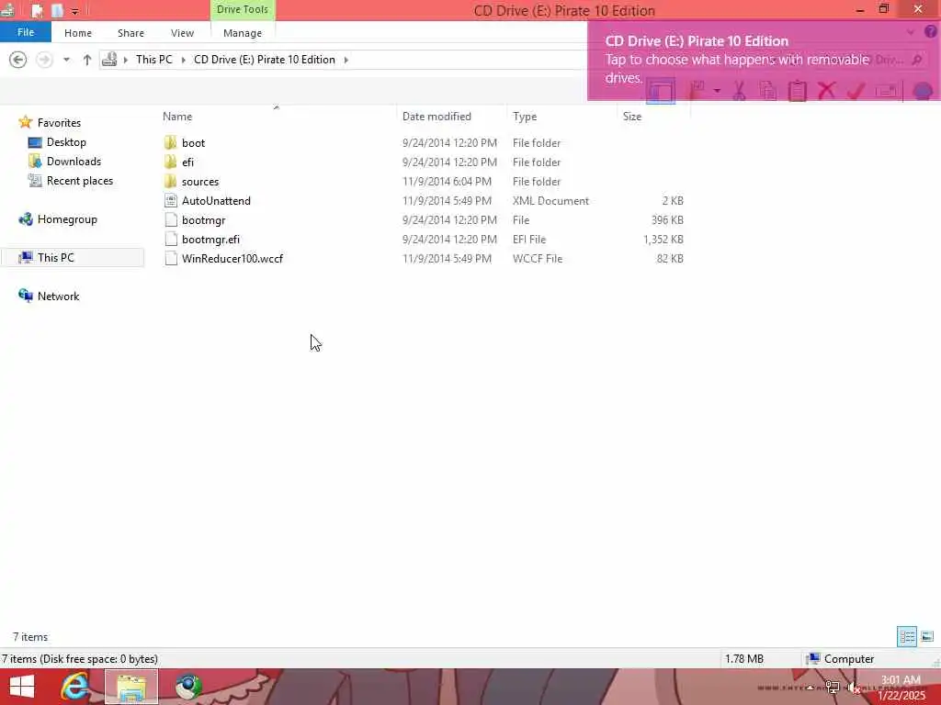
Task: Click the search magnifier icon
Action: point(916,60)
